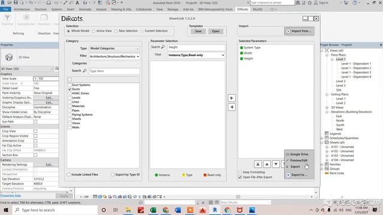
Task: Open the Architecture ribbon tab
Action: 22,10
